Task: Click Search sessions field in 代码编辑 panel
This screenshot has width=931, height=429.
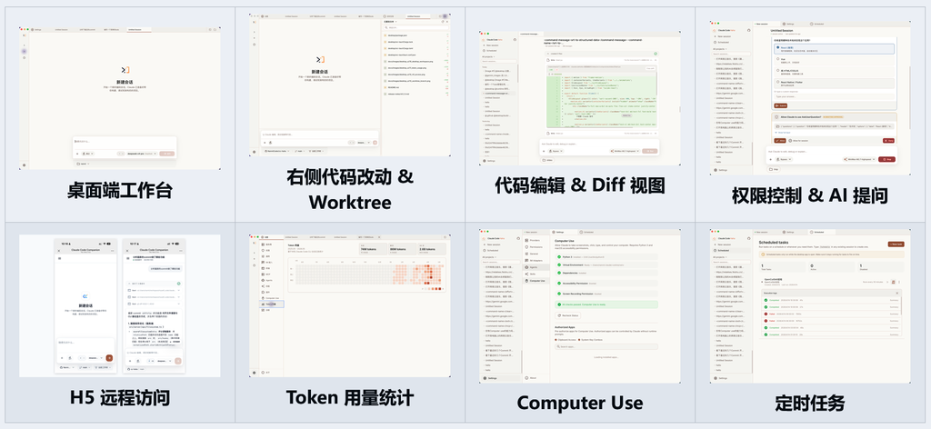Action: 499,61
